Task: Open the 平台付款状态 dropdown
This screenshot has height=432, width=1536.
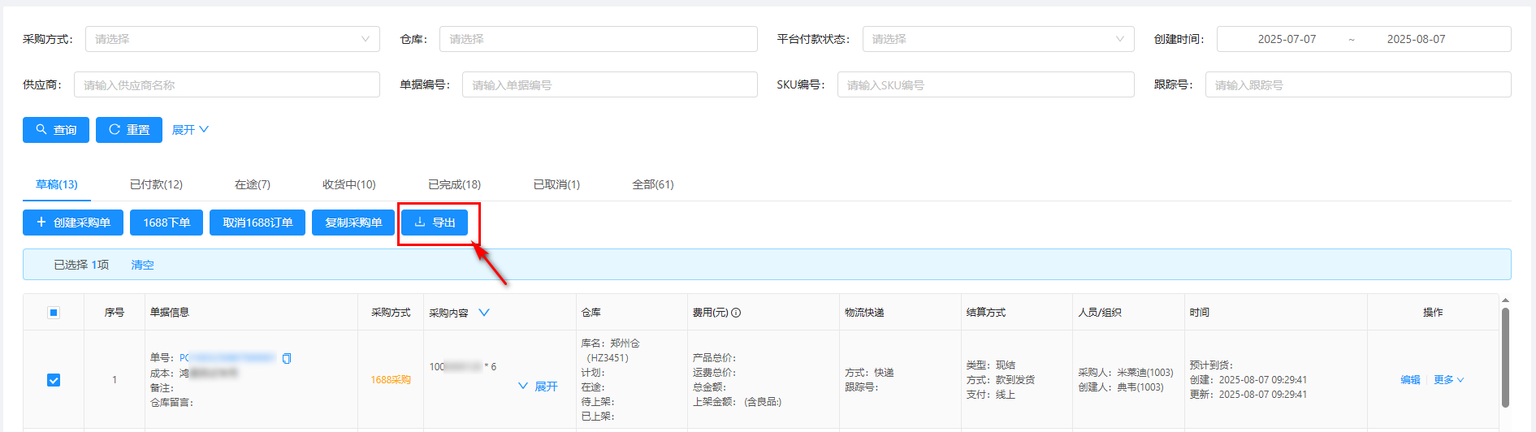Action: (997, 39)
